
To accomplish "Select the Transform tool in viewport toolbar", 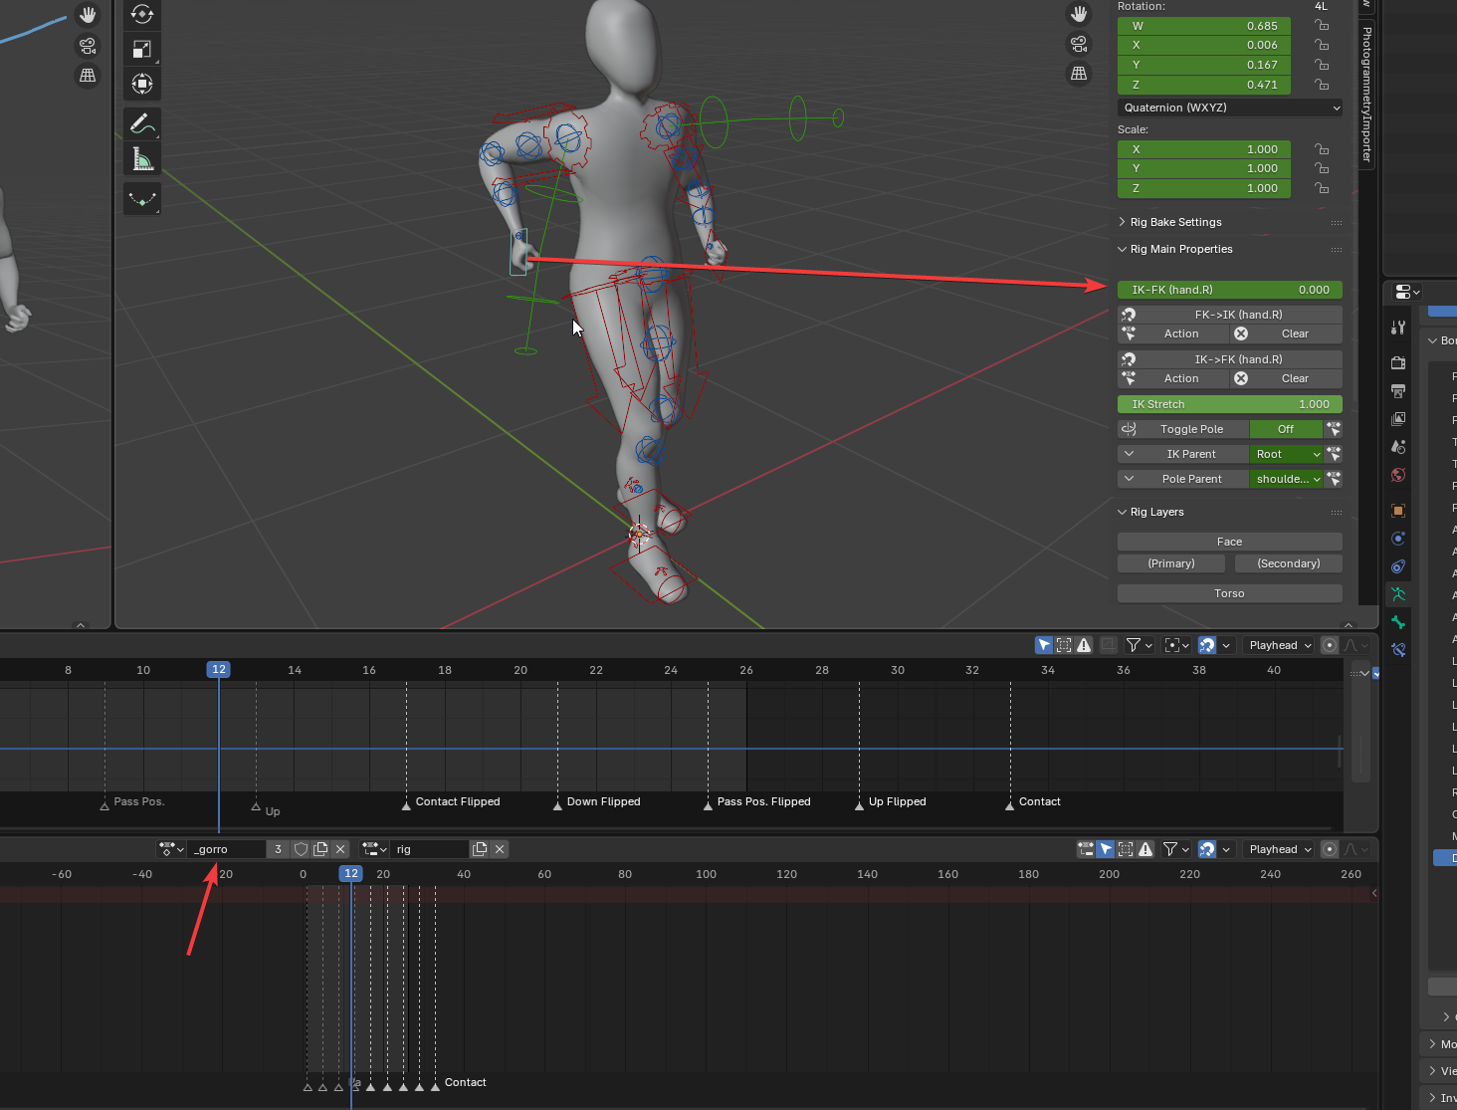I will click(142, 84).
